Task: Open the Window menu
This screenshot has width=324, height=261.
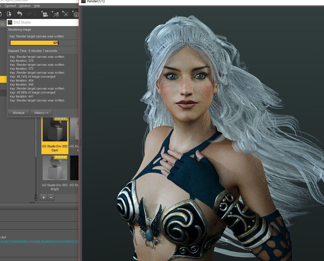Action: pos(25,6)
